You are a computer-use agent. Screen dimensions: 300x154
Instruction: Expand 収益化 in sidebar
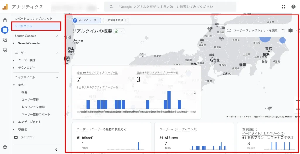click(x=14, y=129)
